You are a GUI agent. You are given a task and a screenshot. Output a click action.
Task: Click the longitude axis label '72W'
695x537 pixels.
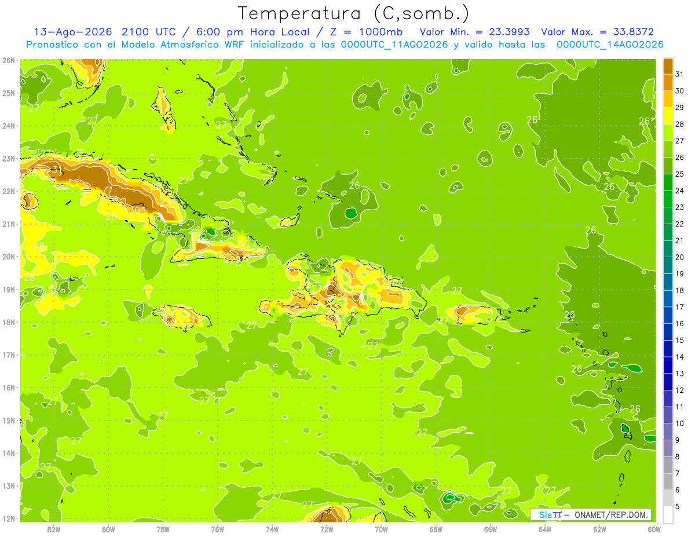click(327, 529)
